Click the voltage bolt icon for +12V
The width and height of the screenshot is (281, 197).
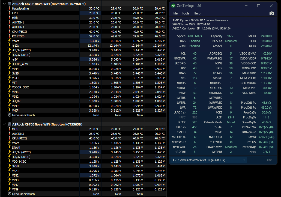pyautogui.click(x=10, y=45)
